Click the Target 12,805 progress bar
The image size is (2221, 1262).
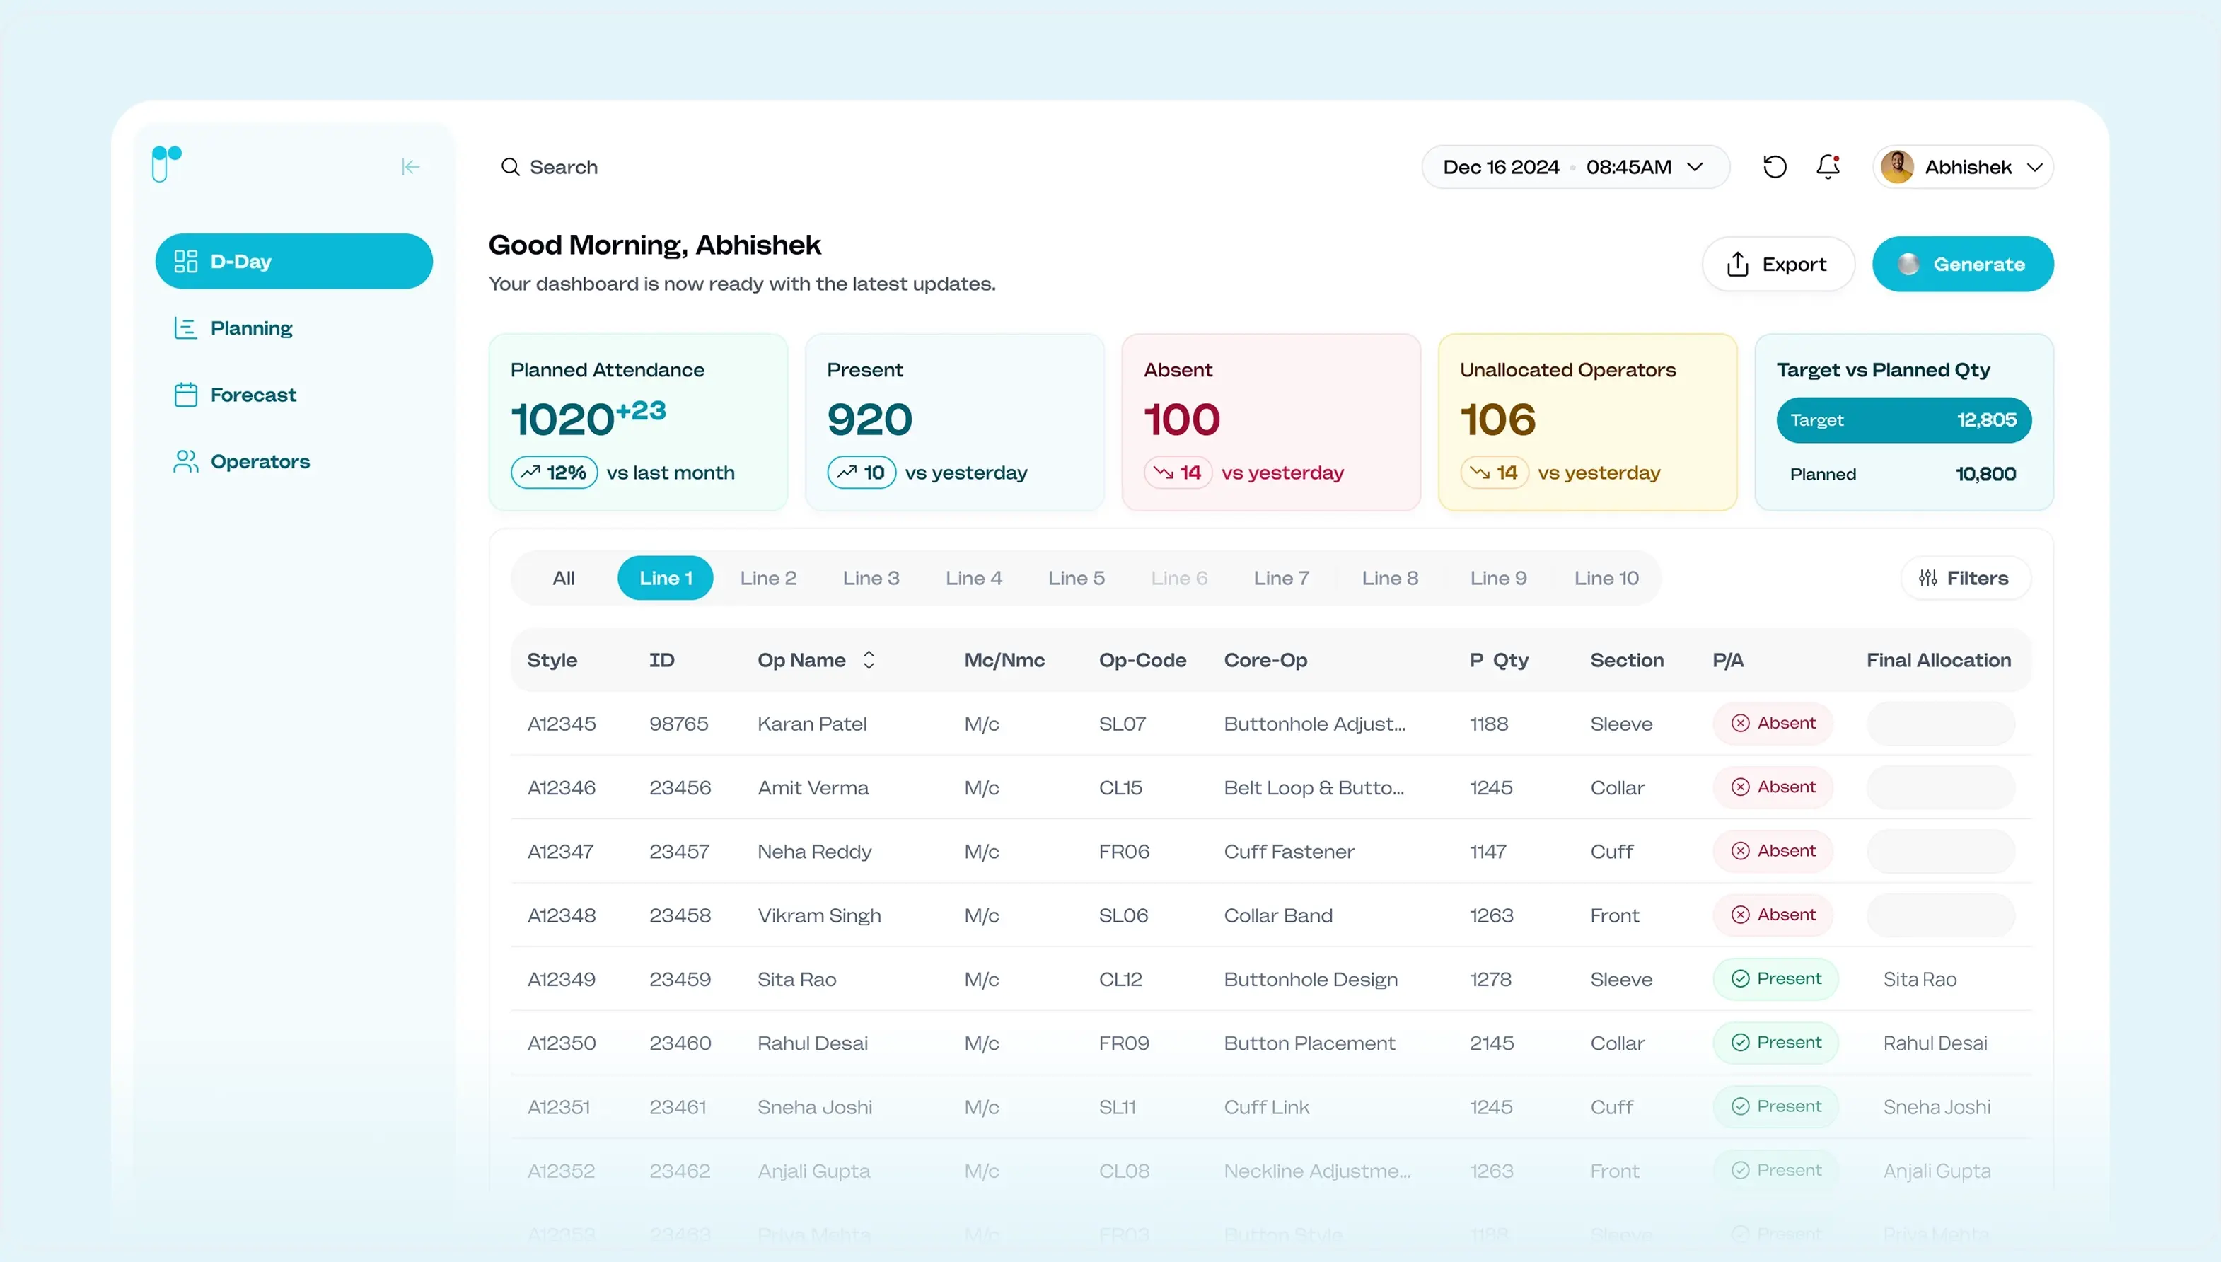coord(1903,420)
